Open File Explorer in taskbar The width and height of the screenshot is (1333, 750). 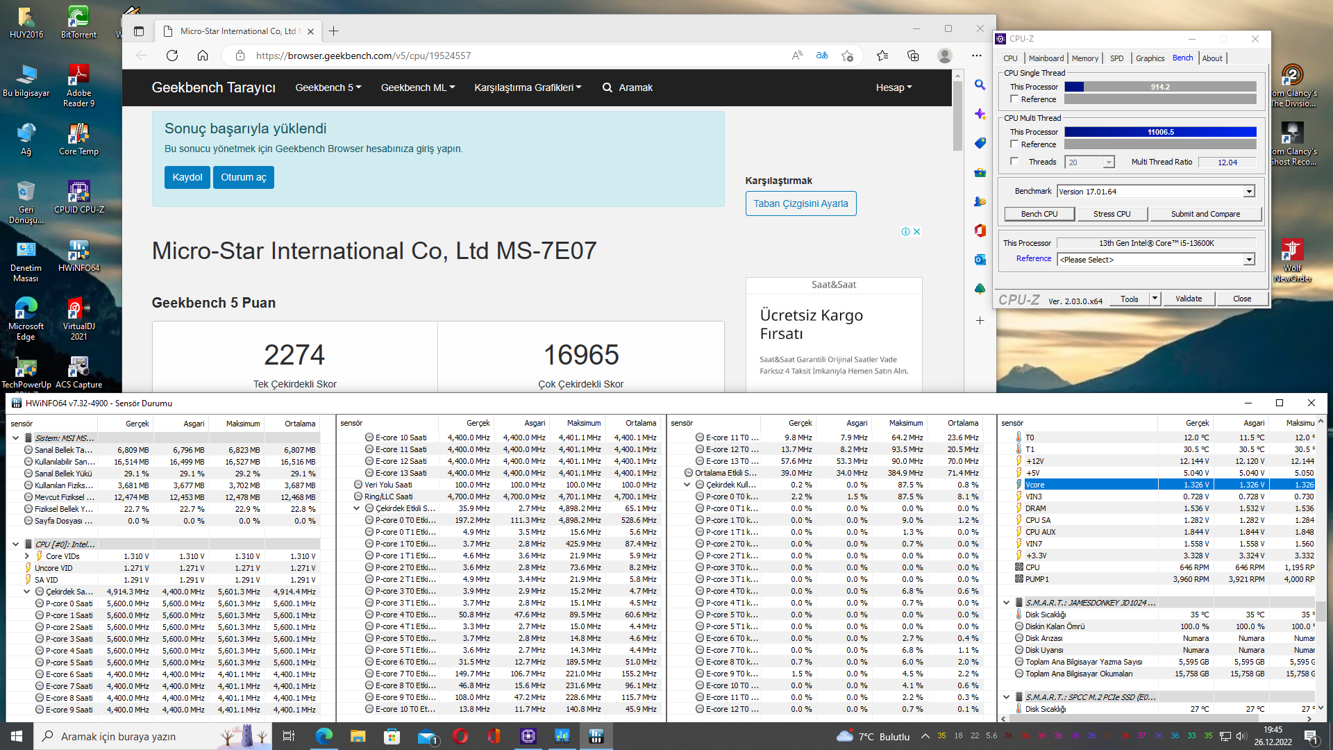pyautogui.click(x=358, y=736)
